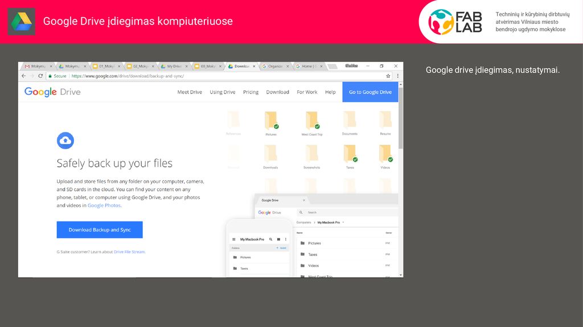The width and height of the screenshot is (583, 327).
Task: Click the Computers breadcrumb in the Drive mockup
Action: pos(304,223)
